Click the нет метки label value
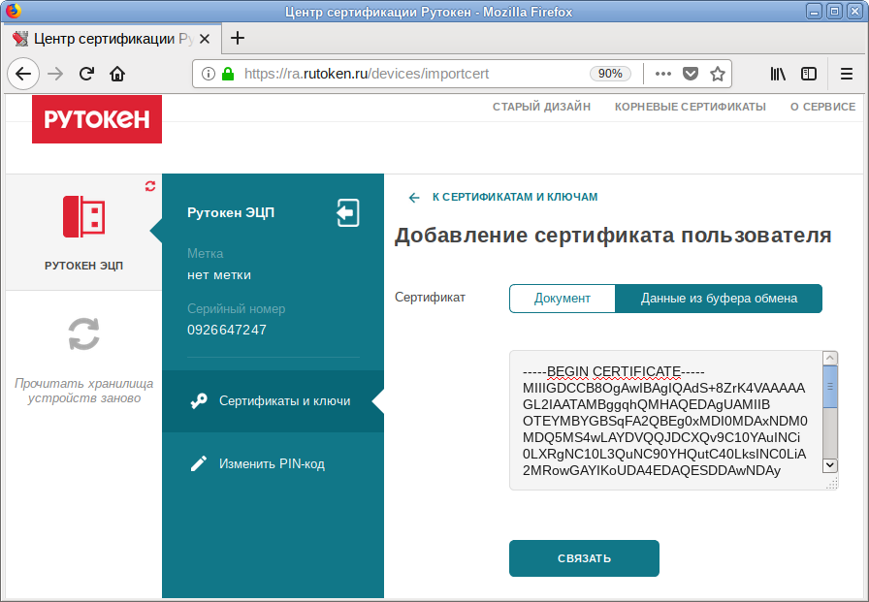 tap(219, 275)
